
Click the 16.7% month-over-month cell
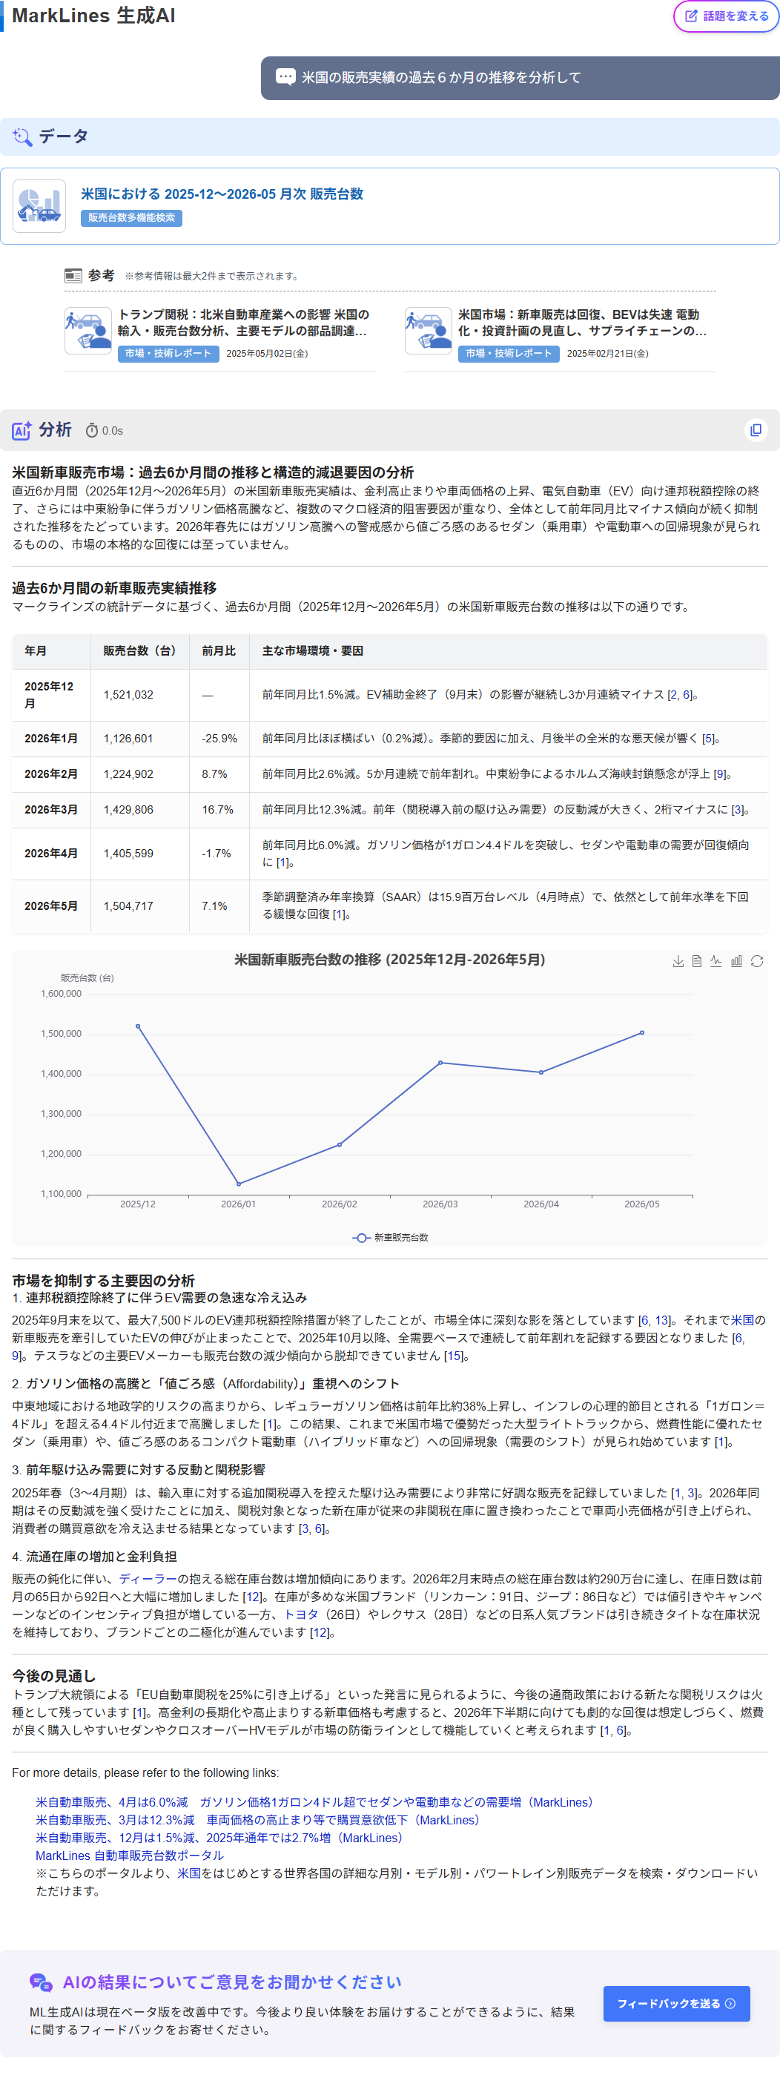point(219,809)
